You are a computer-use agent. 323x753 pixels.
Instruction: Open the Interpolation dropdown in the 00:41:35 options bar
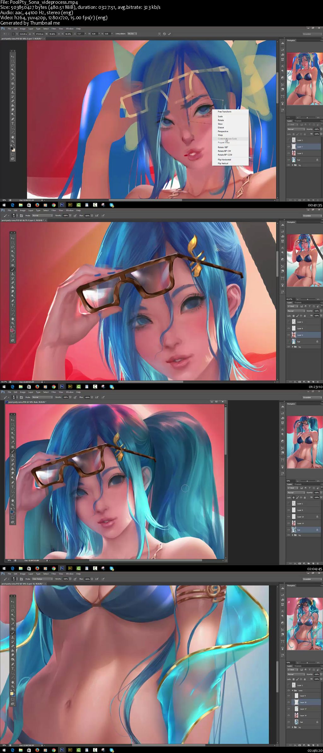pos(132,34)
